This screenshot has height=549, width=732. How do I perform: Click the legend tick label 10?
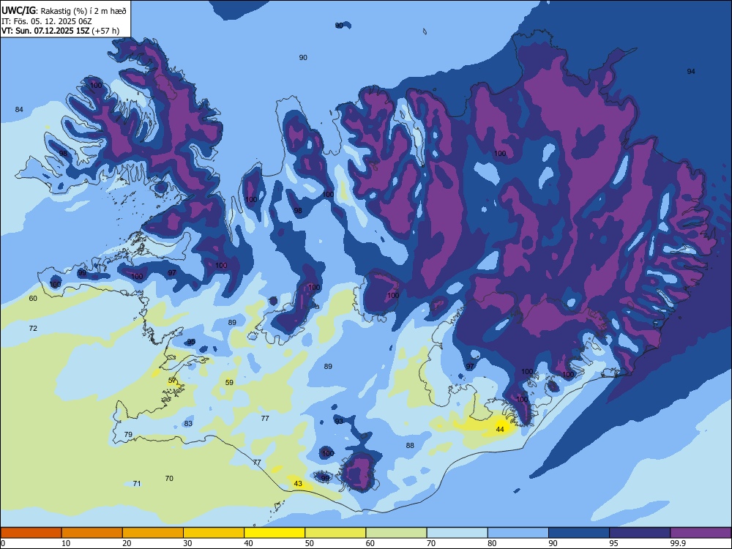coord(66,543)
